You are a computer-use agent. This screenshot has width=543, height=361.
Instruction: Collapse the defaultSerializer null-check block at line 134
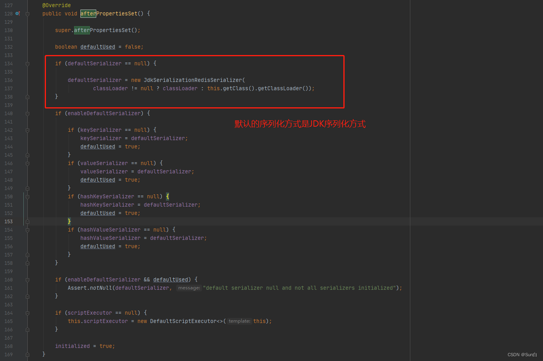tap(27, 64)
